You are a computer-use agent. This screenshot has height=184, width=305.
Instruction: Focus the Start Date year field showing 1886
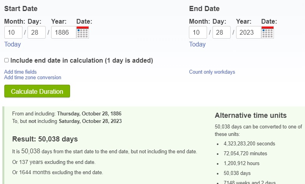64,32
